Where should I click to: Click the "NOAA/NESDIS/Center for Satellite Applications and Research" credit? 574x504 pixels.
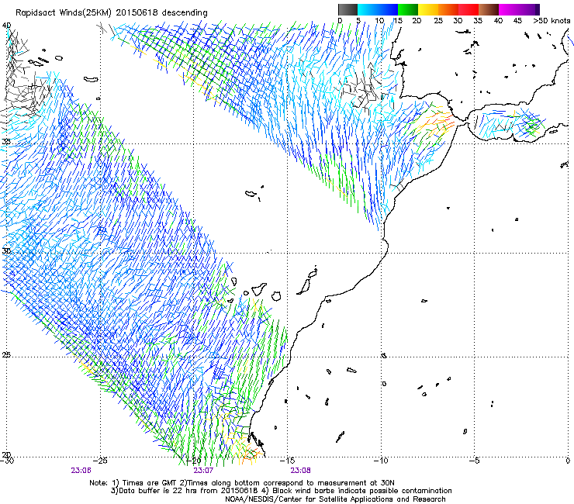(335, 499)
